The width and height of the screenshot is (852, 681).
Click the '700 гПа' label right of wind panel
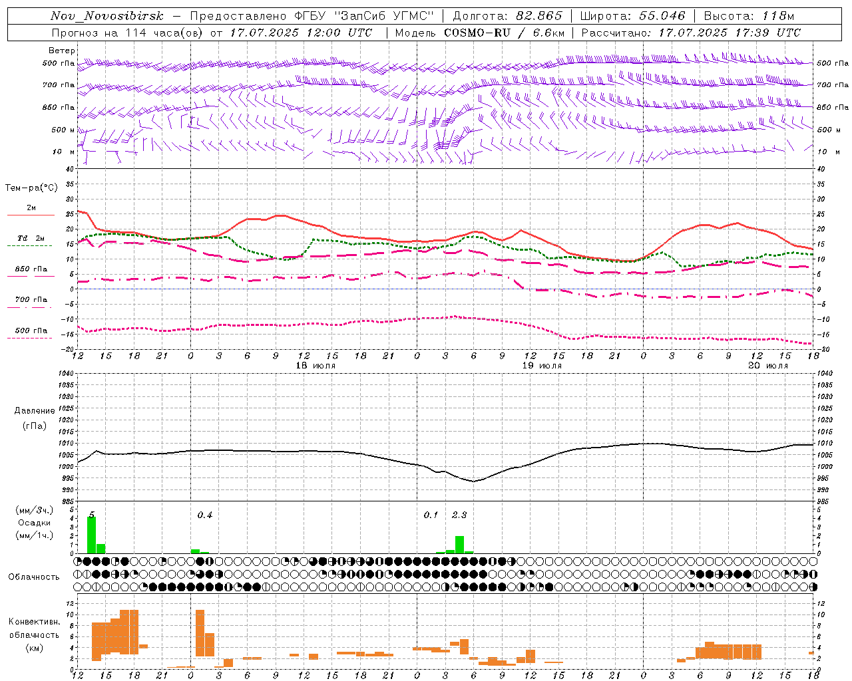point(833,85)
